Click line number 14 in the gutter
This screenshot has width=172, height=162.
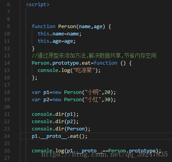click(7, 63)
